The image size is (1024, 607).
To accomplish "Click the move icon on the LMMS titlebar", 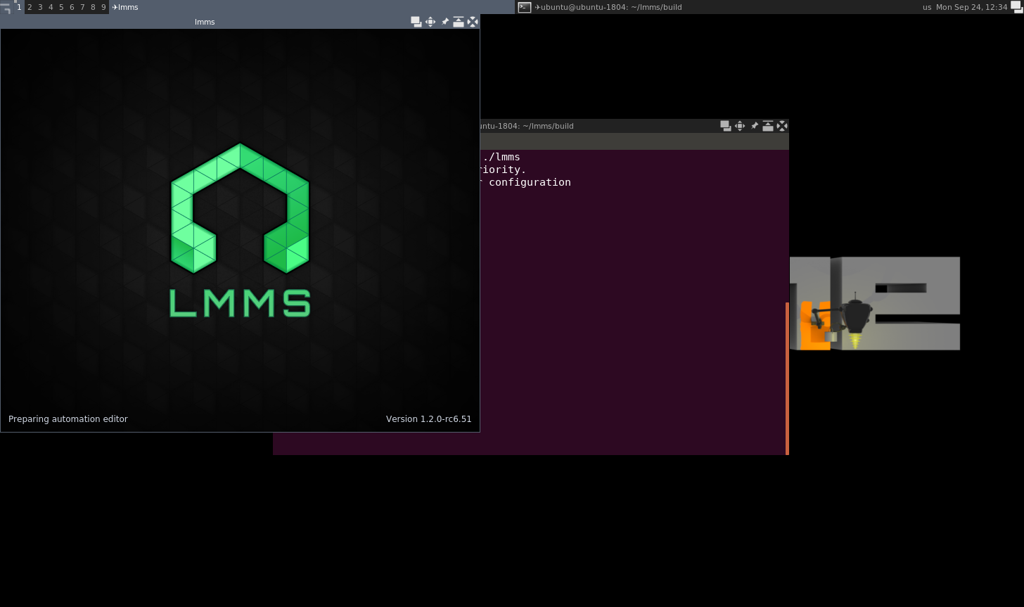I will pyautogui.click(x=430, y=21).
